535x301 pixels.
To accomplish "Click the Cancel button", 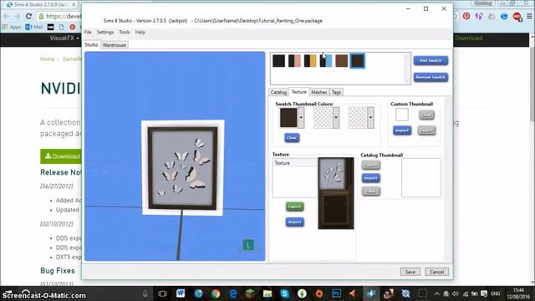I will [436, 272].
